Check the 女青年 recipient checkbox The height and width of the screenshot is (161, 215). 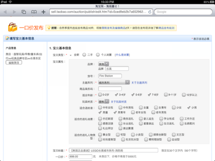pyautogui.click(x=156, y=107)
